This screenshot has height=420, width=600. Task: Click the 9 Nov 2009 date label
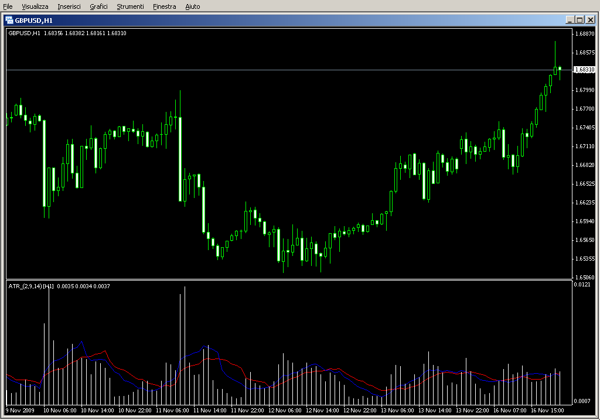21,411
